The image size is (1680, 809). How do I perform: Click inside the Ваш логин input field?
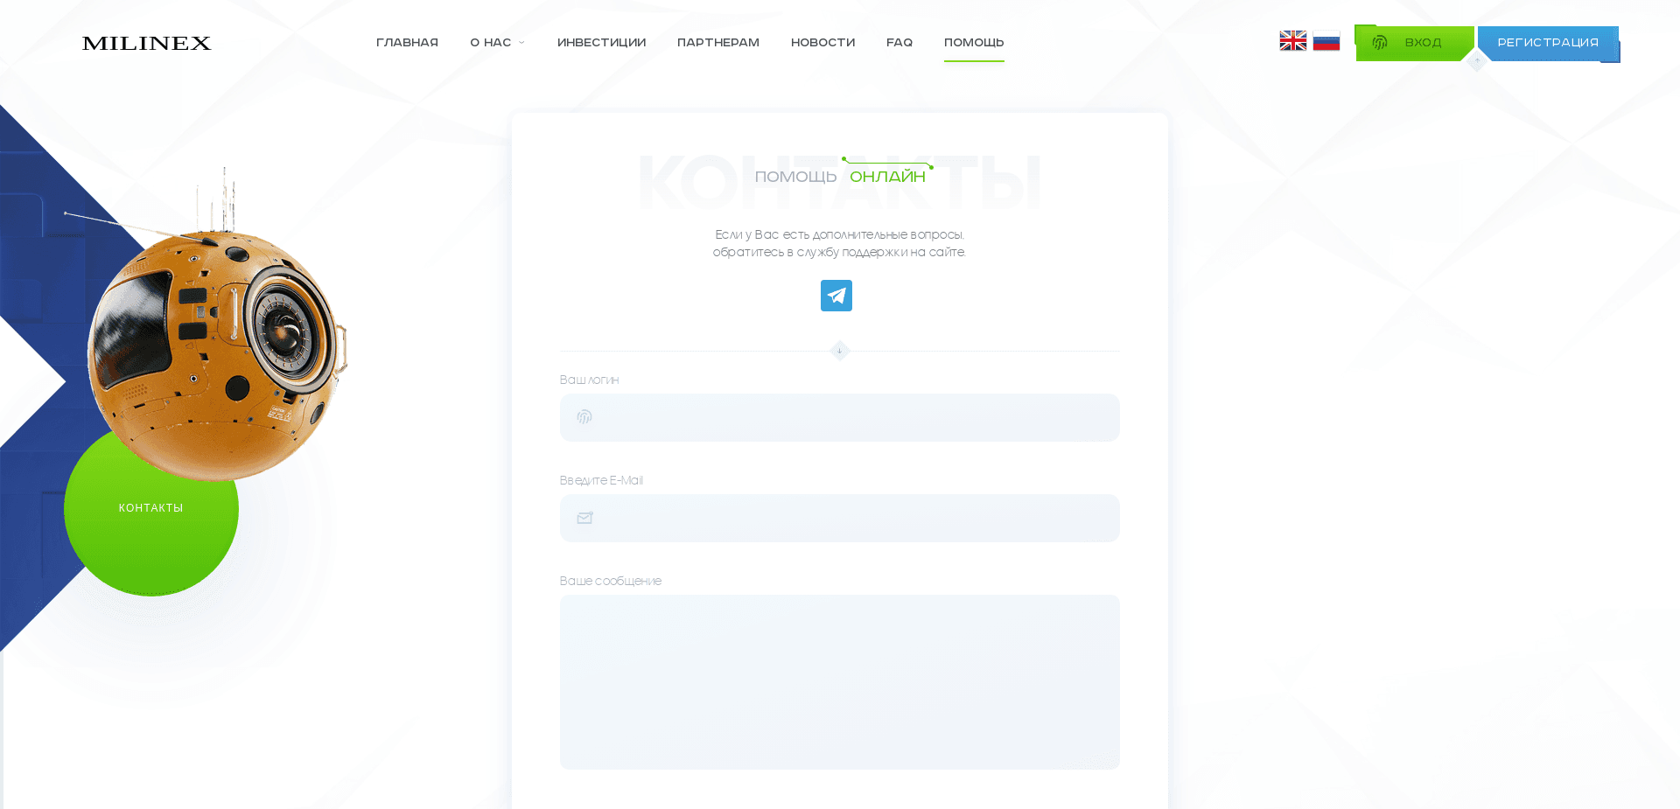point(839,417)
